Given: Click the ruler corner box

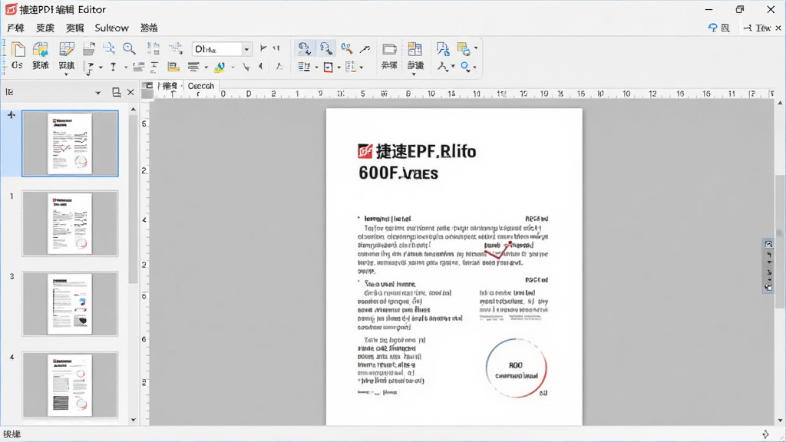Looking at the screenshot, I should click(x=147, y=94).
